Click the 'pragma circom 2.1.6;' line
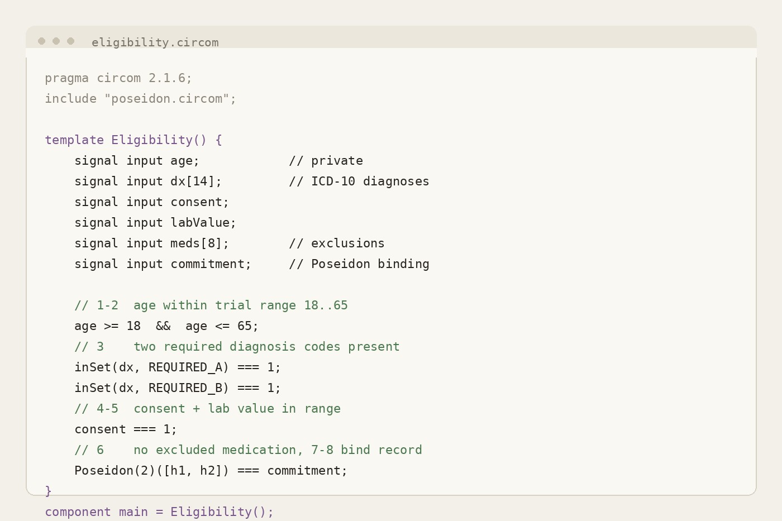782x521 pixels. pos(118,78)
